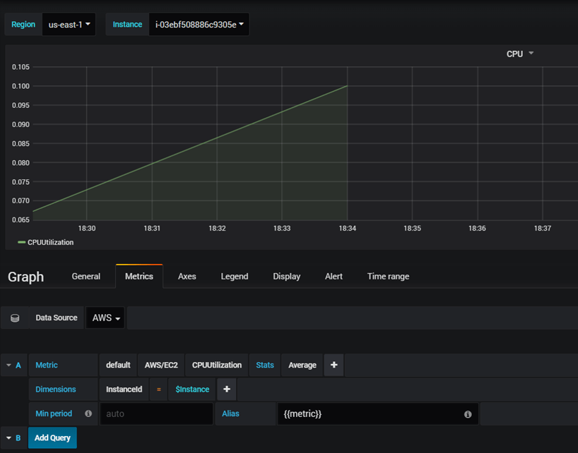The height and width of the screenshot is (453, 578).
Task: Select the AWS/EC2 namespace segment
Action: point(161,365)
